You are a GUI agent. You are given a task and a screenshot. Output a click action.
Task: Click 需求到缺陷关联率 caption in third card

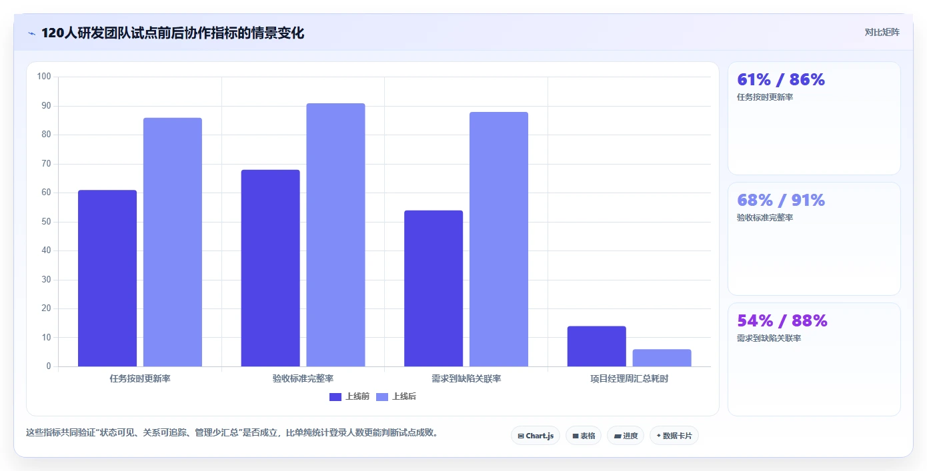769,338
